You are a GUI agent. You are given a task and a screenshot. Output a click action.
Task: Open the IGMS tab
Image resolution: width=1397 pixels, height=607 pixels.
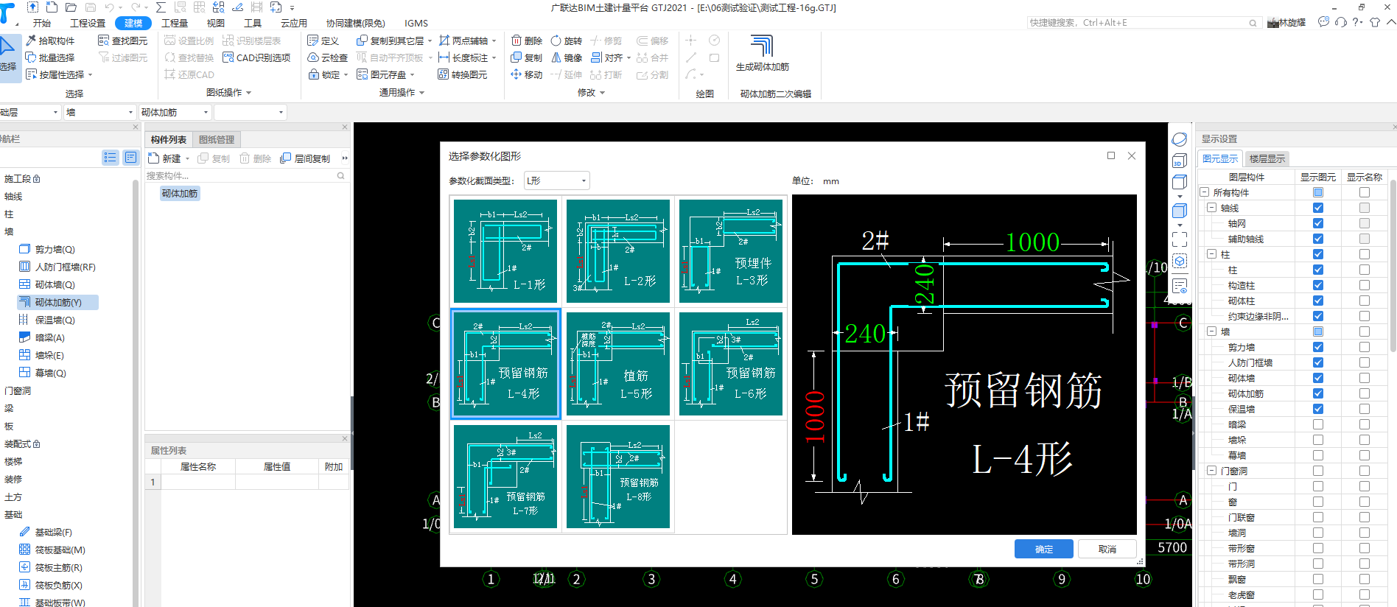416,24
